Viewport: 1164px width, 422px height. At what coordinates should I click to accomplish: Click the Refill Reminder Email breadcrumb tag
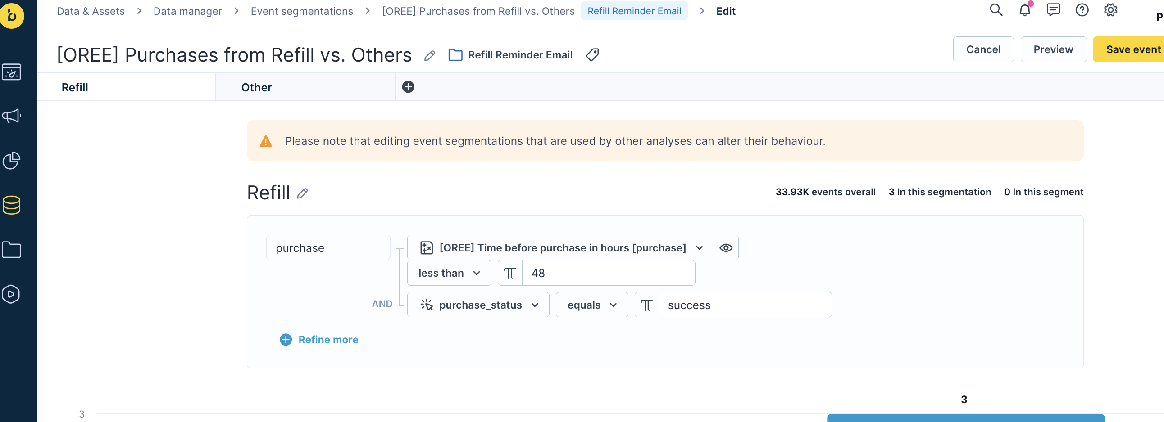[634, 11]
